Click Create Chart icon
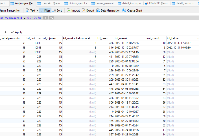Screen dimensions: 199x136 pyautogui.click(x=124, y=10)
